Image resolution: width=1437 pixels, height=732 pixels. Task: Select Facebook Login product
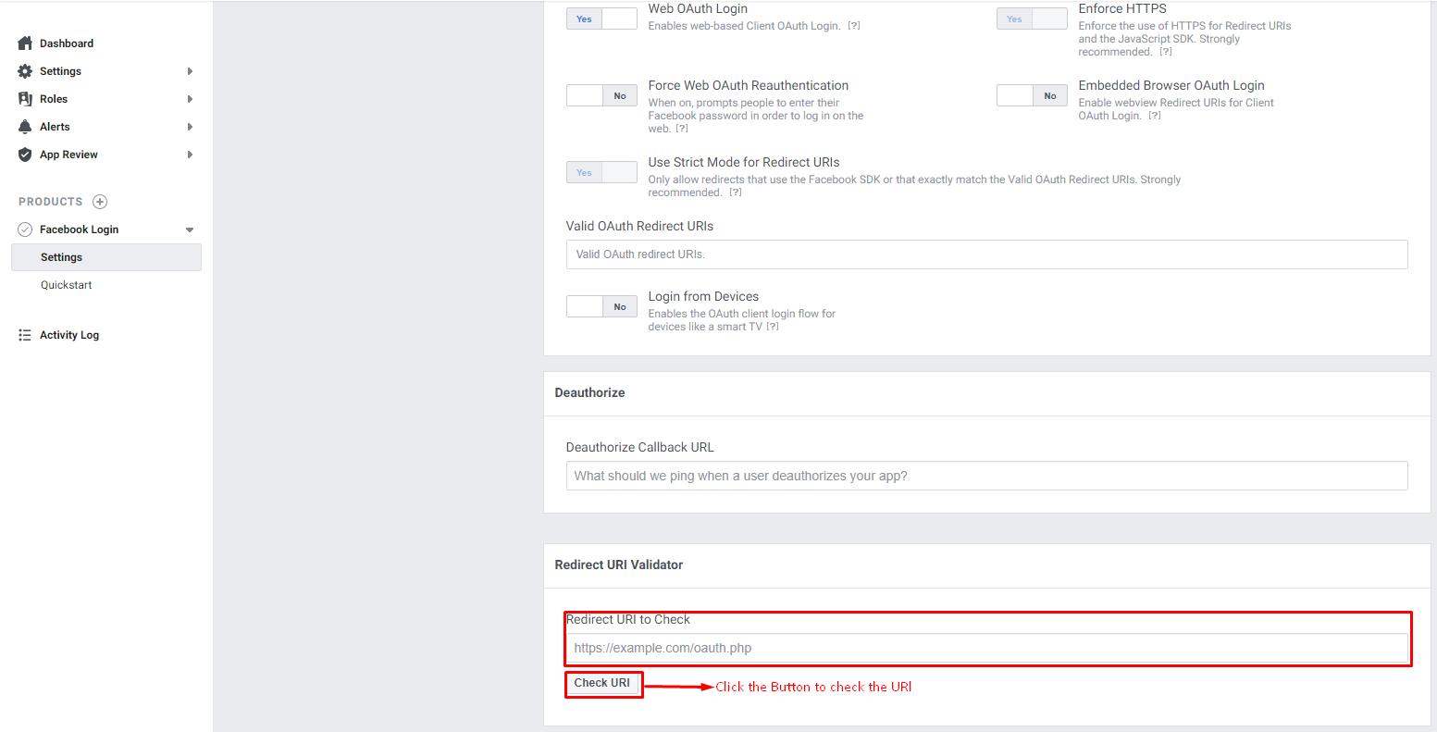click(79, 230)
